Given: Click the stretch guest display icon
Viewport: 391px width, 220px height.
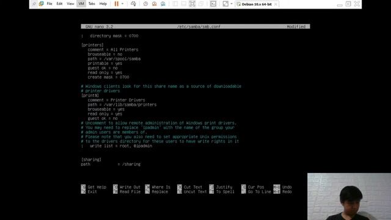Looking at the screenshot, I should point(225,4).
